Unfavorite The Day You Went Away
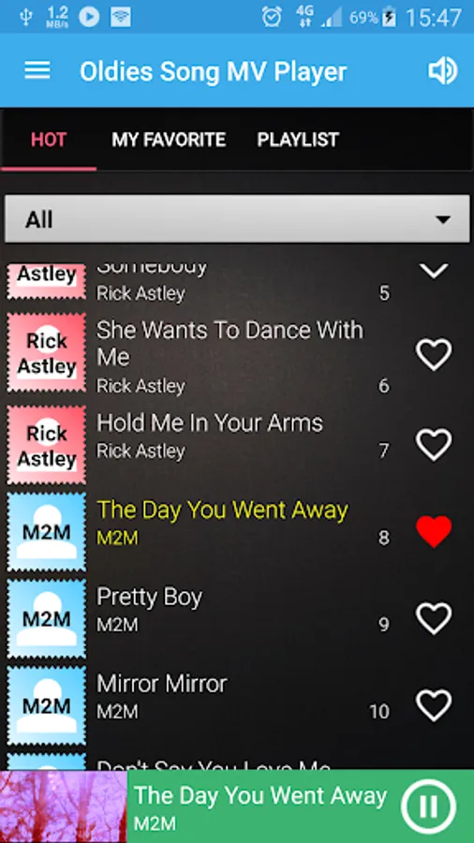This screenshot has height=843, width=474. point(434,531)
